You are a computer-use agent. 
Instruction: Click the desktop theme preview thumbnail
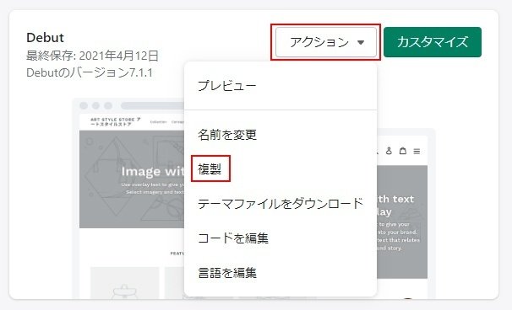(x=128, y=199)
